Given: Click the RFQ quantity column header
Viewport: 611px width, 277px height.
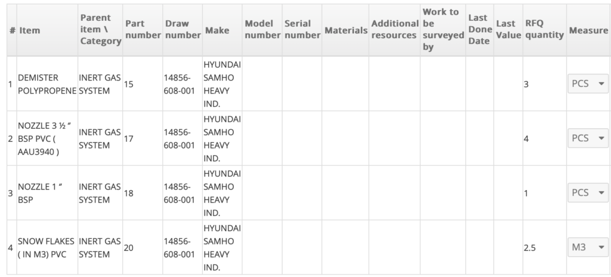Looking at the screenshot, I should pos(544,30).
